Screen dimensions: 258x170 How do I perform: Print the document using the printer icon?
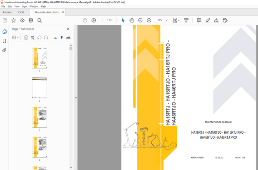pos(31,20)
